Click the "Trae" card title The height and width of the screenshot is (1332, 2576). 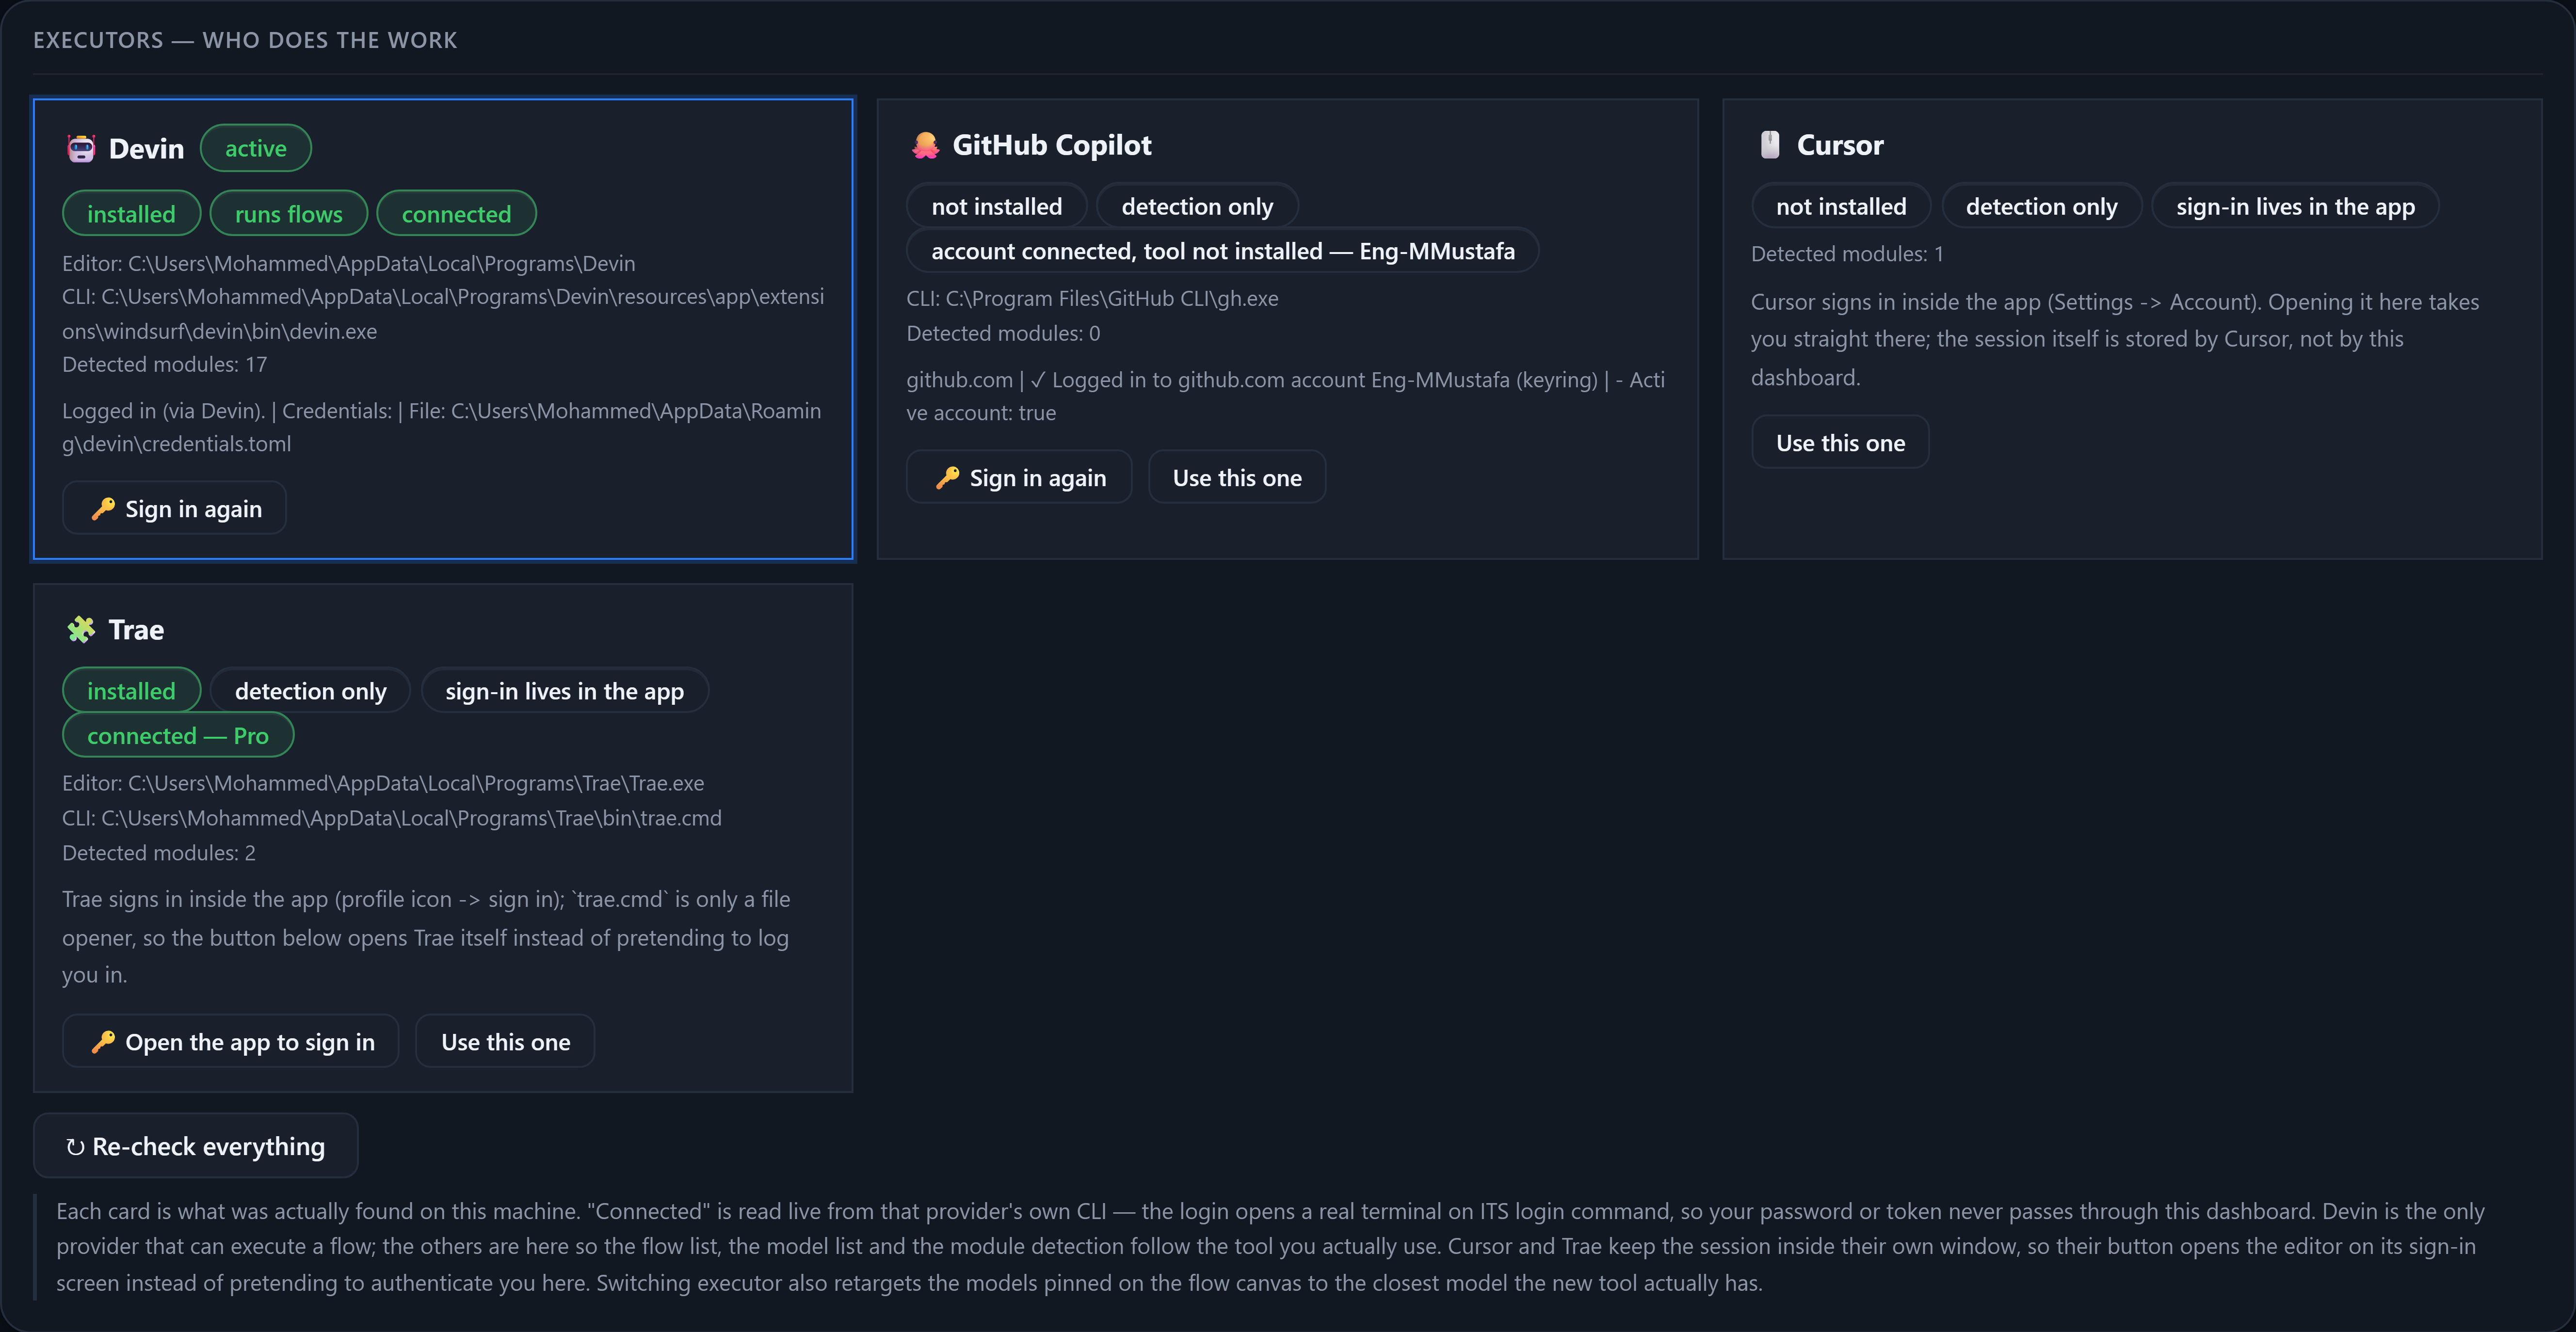(x=136, y=630)
